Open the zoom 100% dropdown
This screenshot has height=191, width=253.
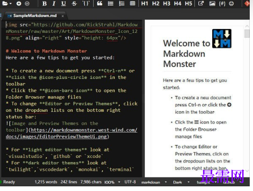[119, 182]
